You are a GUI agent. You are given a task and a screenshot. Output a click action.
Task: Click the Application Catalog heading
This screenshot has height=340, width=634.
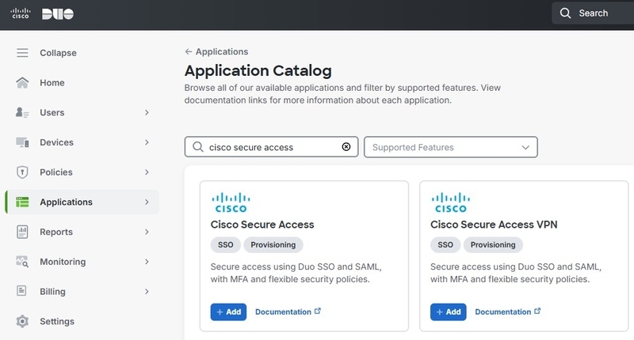258,70
